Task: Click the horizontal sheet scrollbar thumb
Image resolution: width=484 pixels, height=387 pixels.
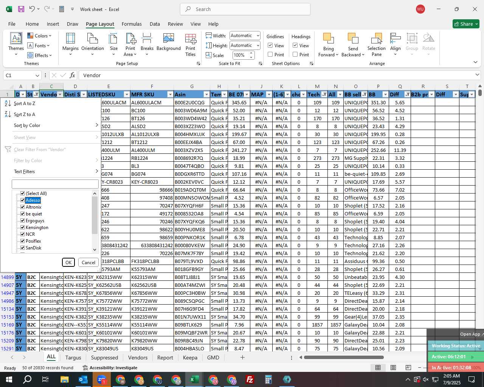Action: pyautogui.click(x=344, y=358)
